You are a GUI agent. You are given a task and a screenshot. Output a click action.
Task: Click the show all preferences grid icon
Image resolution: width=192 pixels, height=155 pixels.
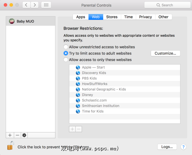pos(46,5)
